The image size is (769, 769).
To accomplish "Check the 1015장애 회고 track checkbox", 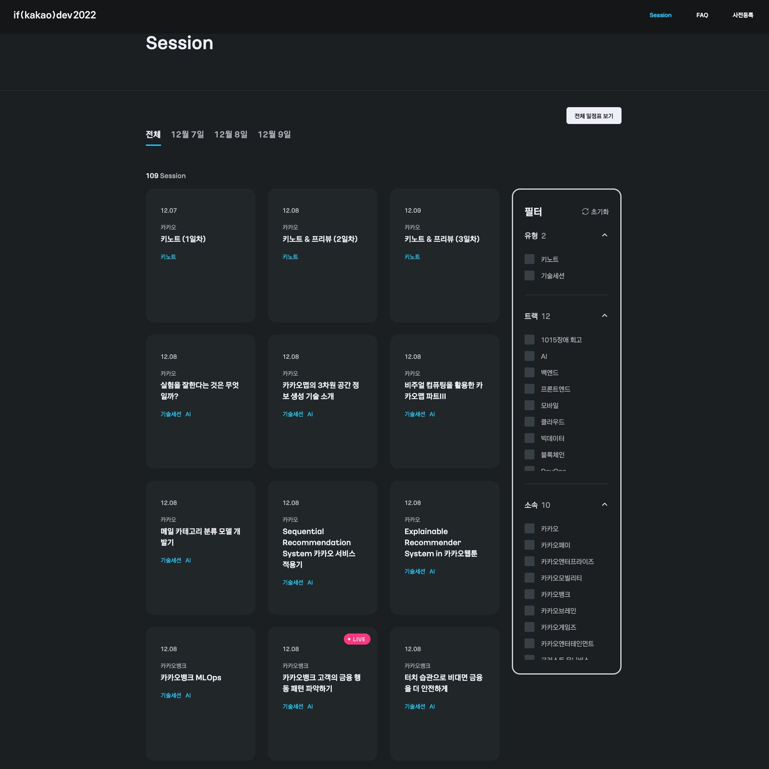I will [530, 340].
